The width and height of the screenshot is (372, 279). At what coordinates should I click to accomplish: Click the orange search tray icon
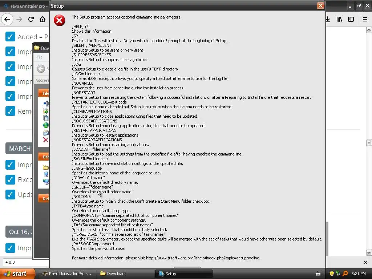[345, 274]
